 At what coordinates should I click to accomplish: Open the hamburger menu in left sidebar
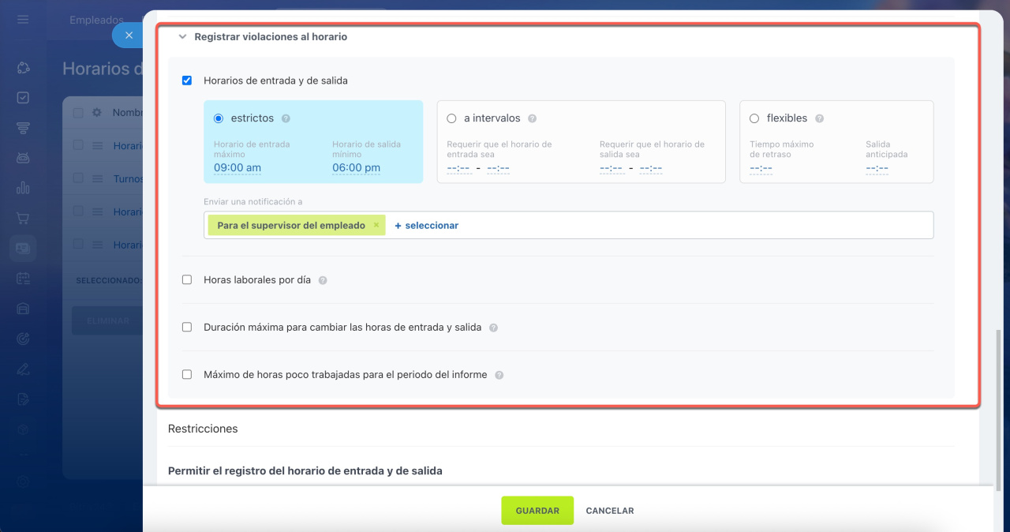pos(23,19)
